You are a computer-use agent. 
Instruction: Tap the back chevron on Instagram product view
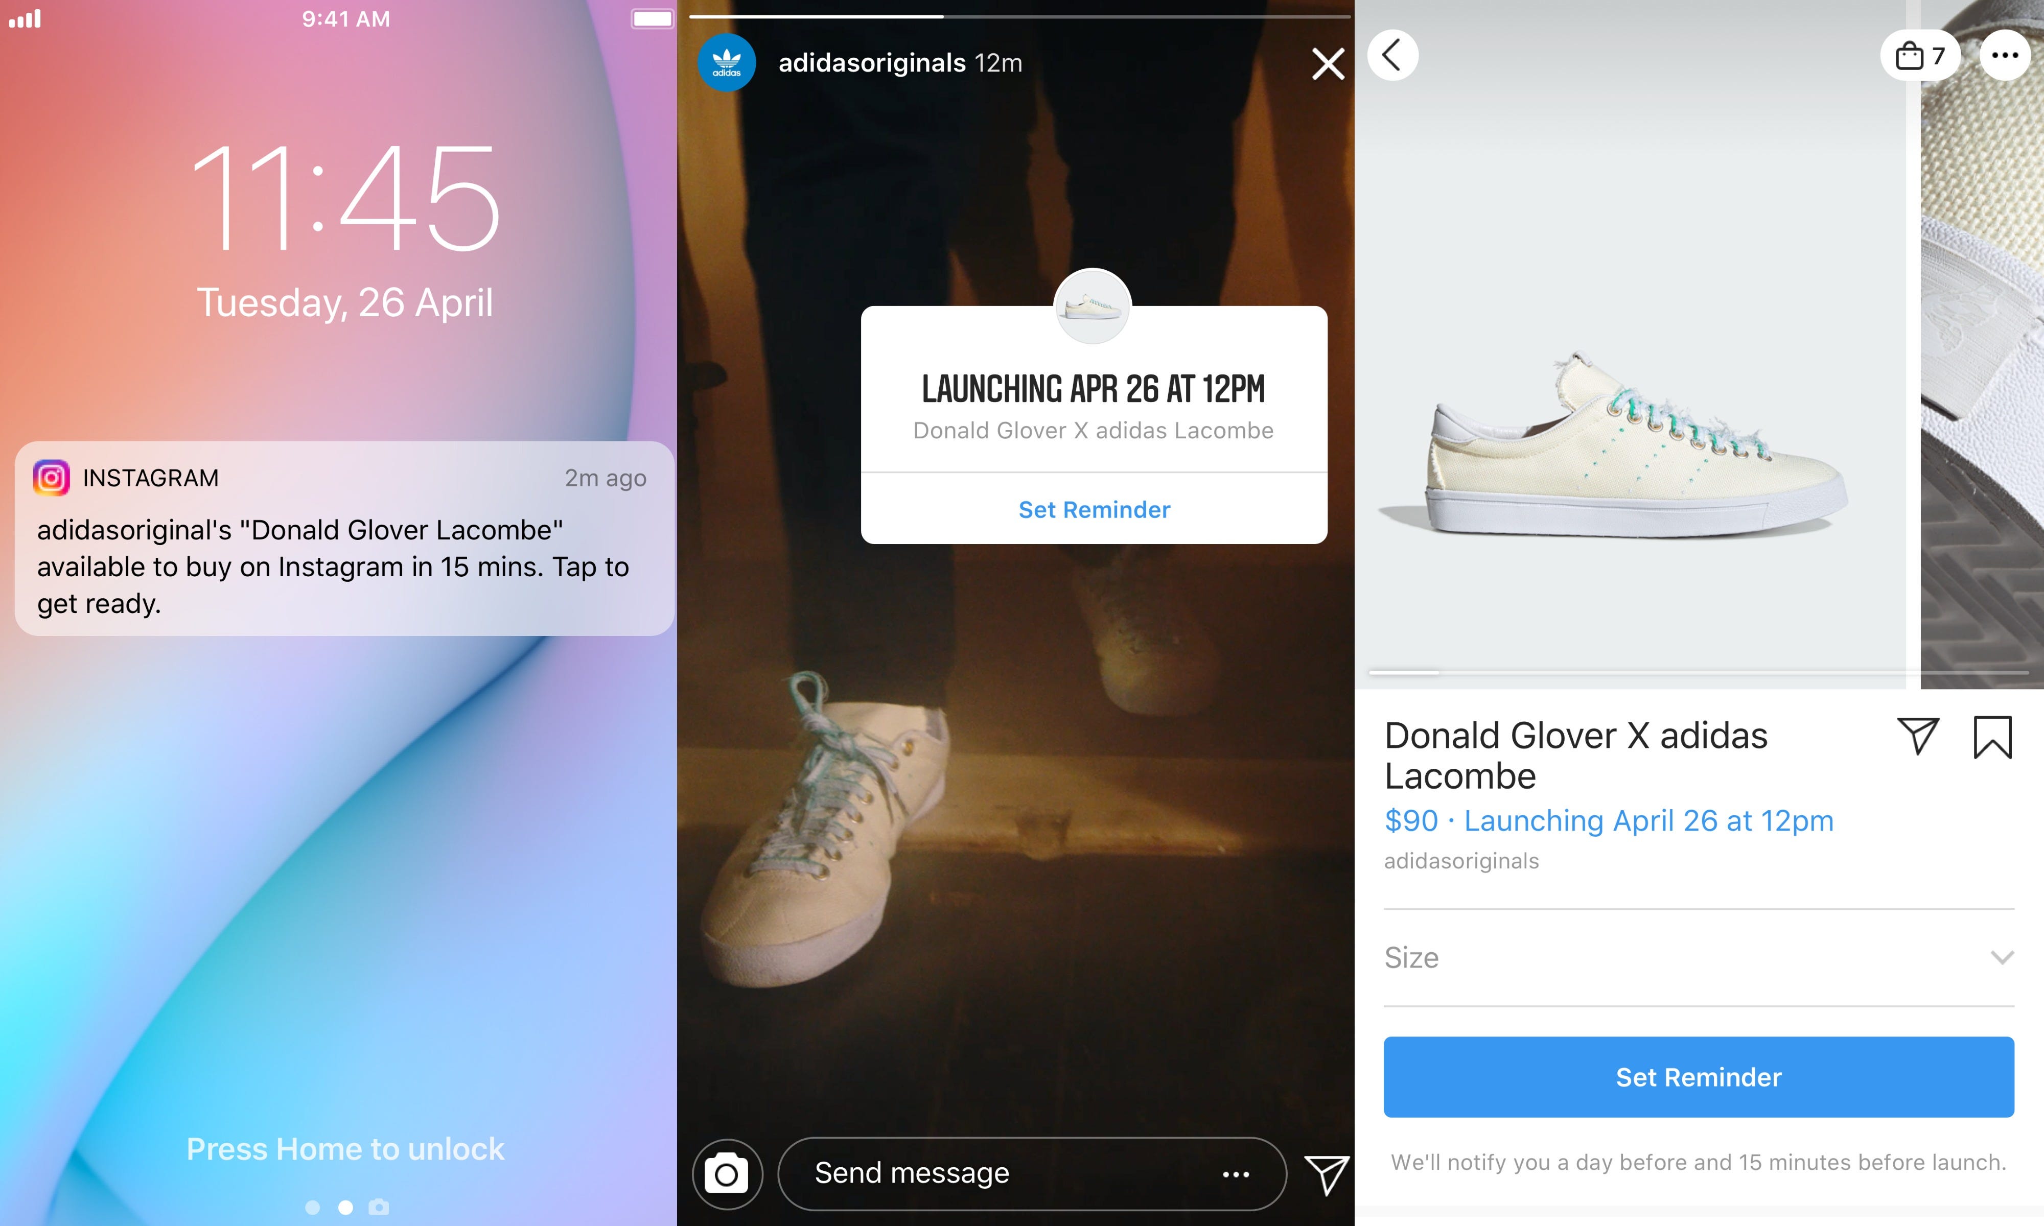tap(1395, 54)
